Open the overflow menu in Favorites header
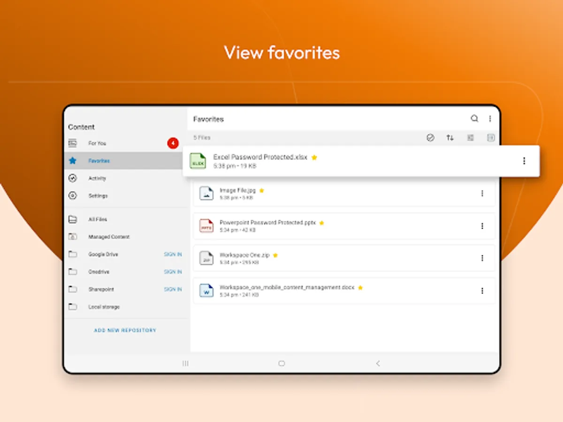The height and width of the screenshot is (422, 563). [490, 119]
